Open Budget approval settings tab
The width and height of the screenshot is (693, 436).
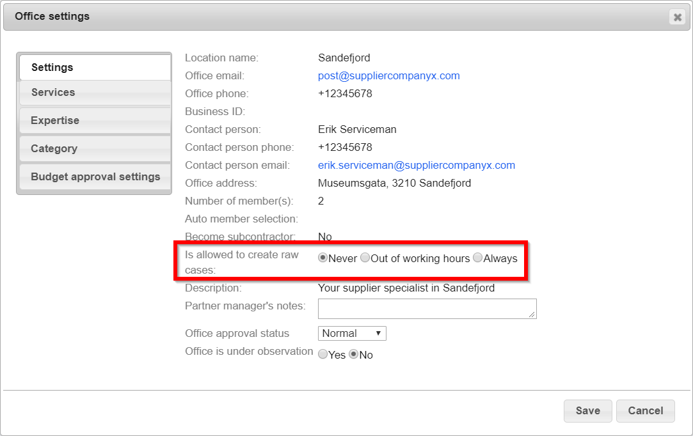[95, 177]
